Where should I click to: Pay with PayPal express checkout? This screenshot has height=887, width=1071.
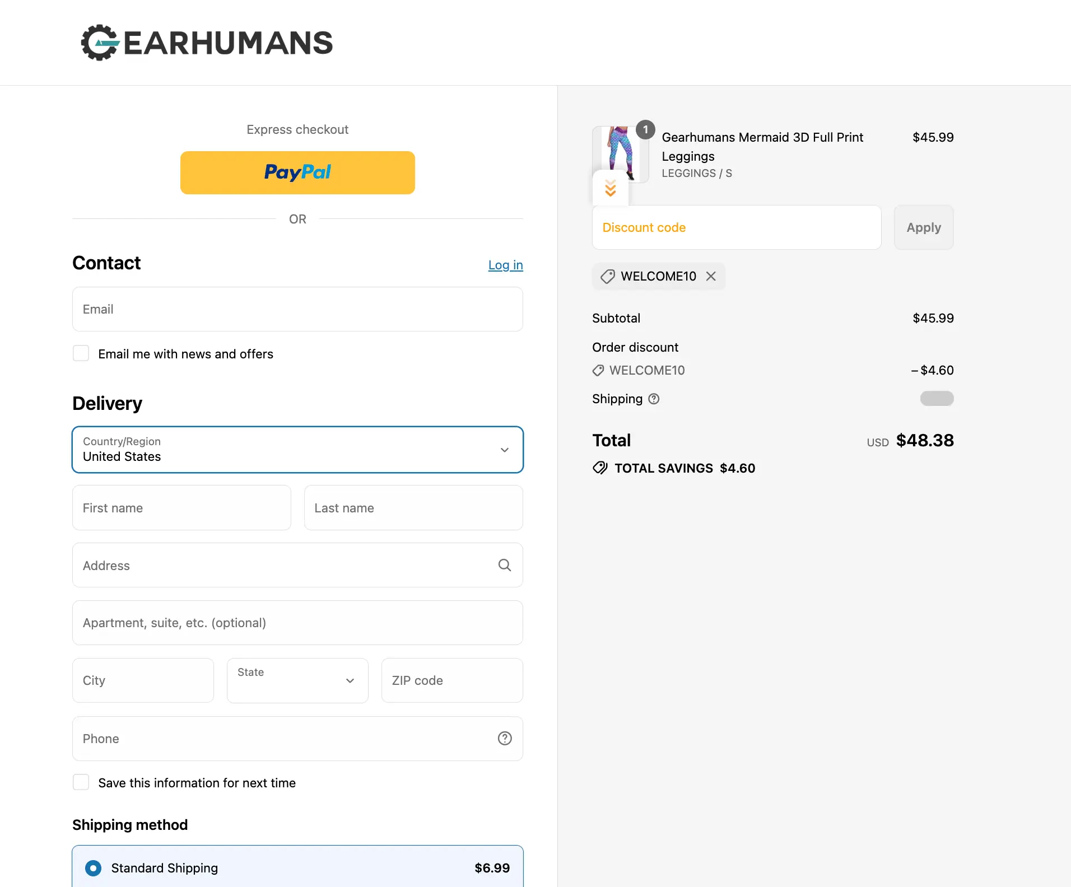(x=297, y=172)
